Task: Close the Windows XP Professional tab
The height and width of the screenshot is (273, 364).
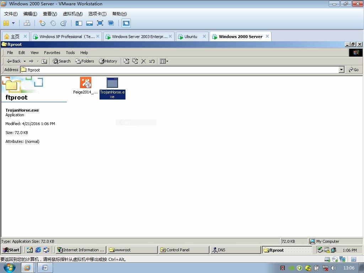Action: click(x=98, y=36)
